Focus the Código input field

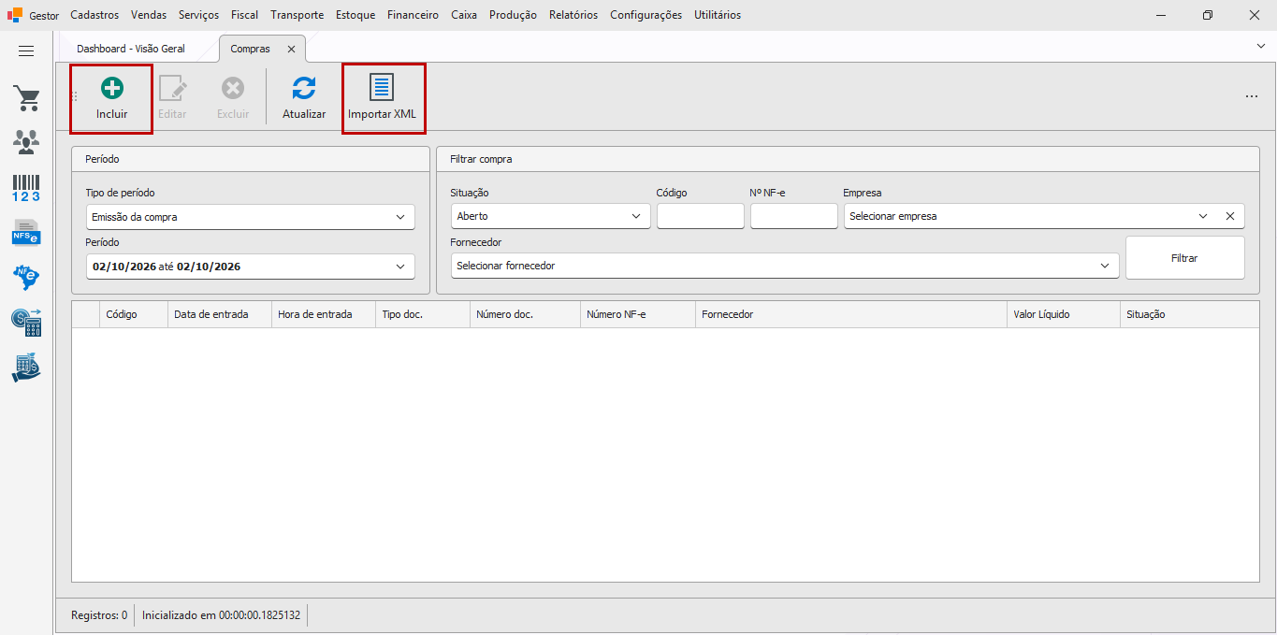tap(701, 216)
